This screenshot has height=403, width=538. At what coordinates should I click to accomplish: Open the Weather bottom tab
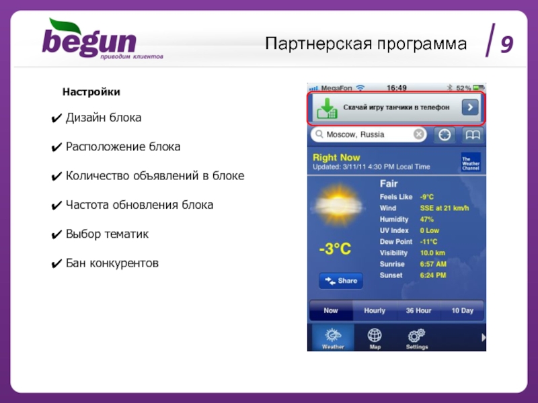[333, 339]
